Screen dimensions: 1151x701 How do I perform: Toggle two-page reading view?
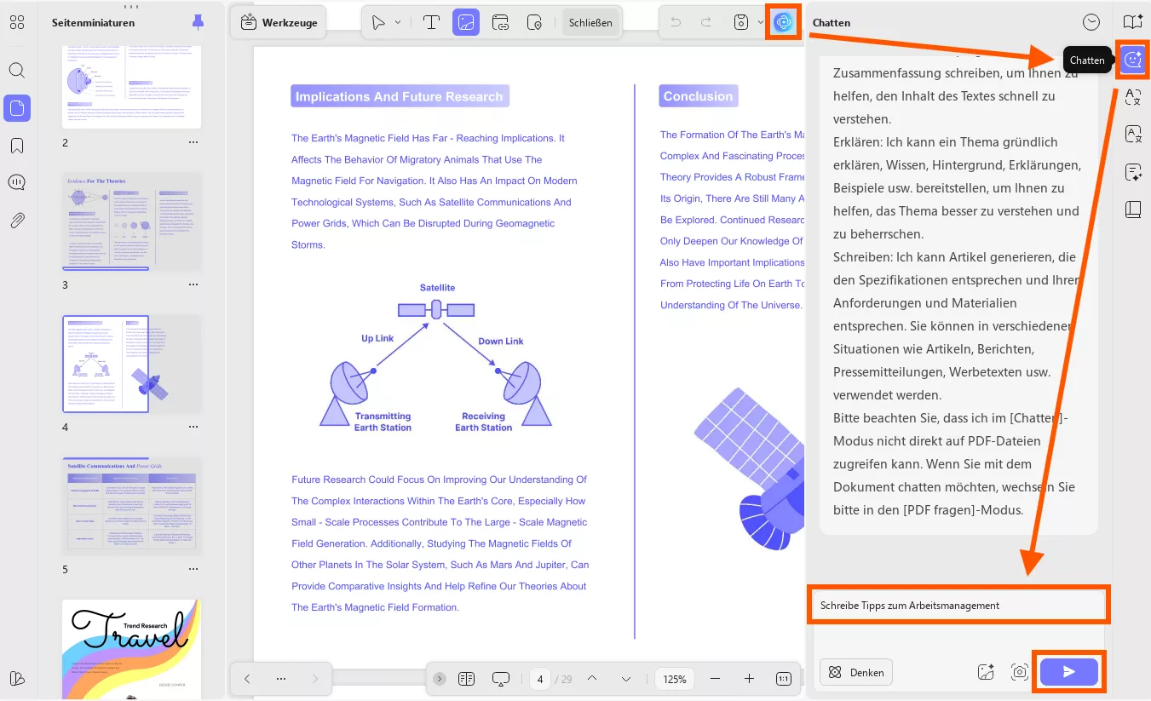pos(466,679)
